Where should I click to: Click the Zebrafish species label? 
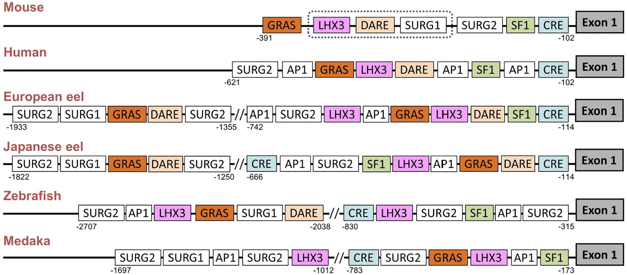pyautogui.click(x=32, y=196)
